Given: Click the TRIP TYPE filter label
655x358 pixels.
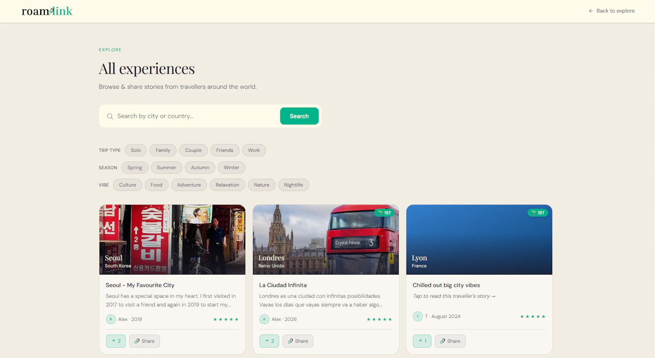Looking at the screenshot, I should pos(110,150).
